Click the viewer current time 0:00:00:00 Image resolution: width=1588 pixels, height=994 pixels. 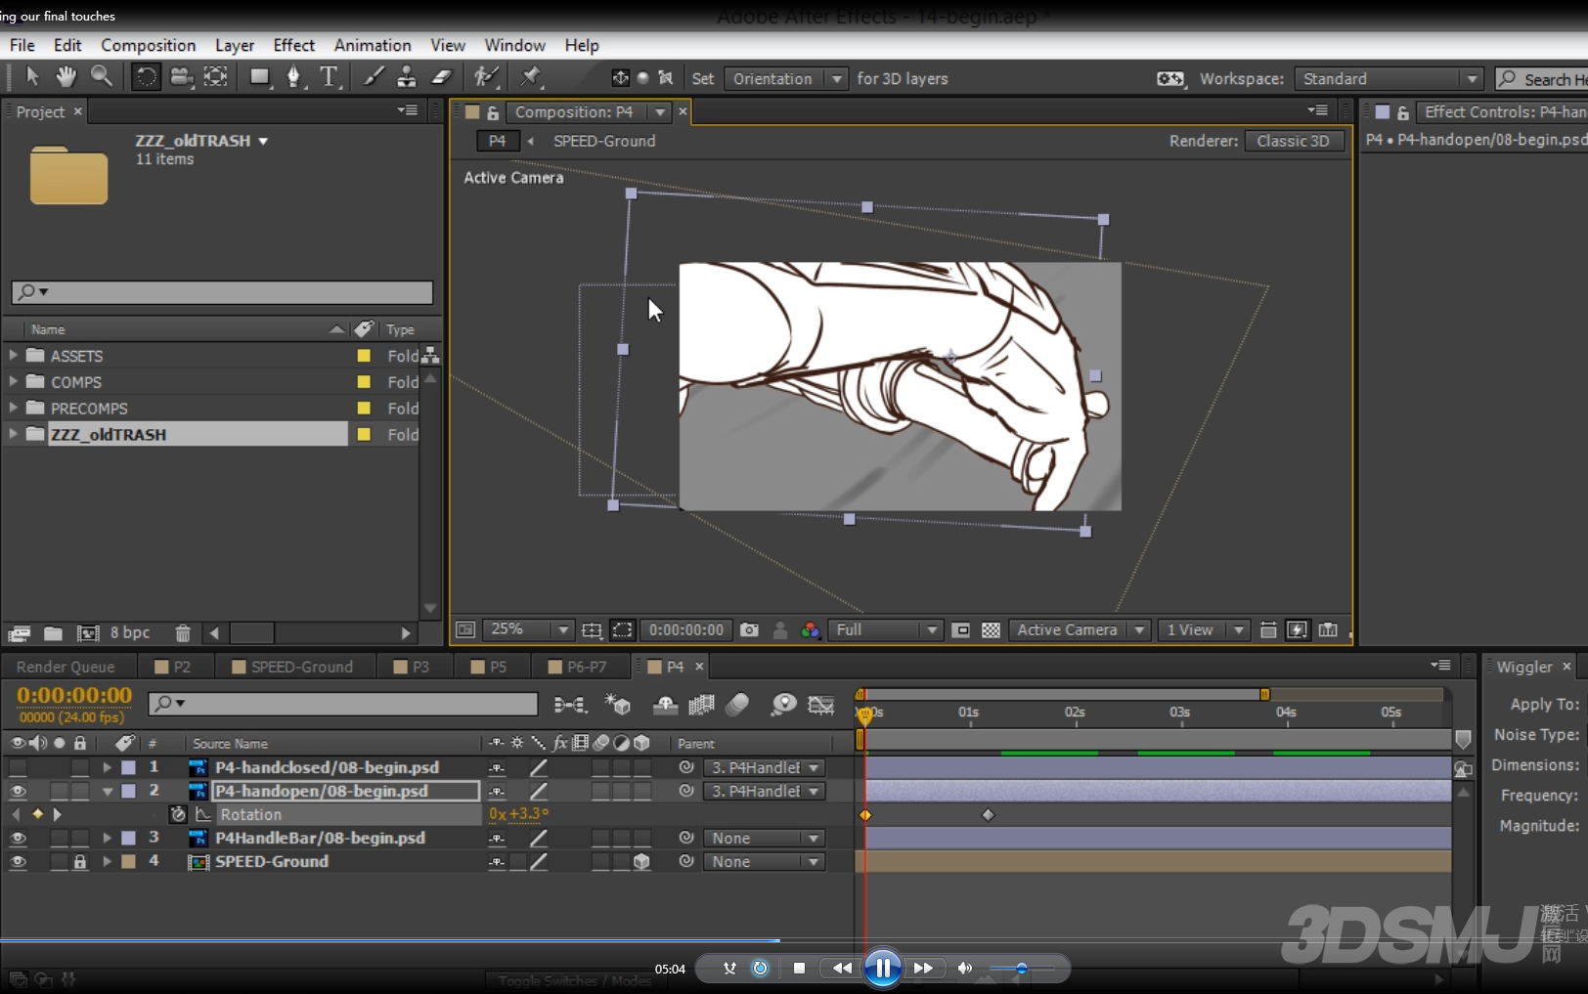click(x=686, y=630)
